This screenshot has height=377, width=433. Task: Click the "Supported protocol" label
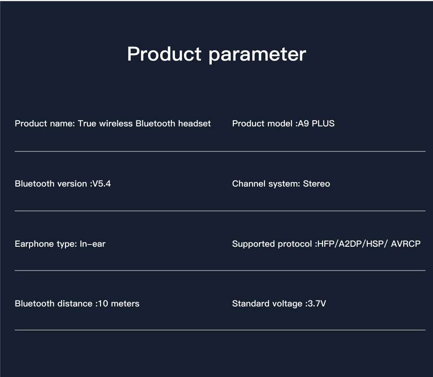[x=271, y=244]
